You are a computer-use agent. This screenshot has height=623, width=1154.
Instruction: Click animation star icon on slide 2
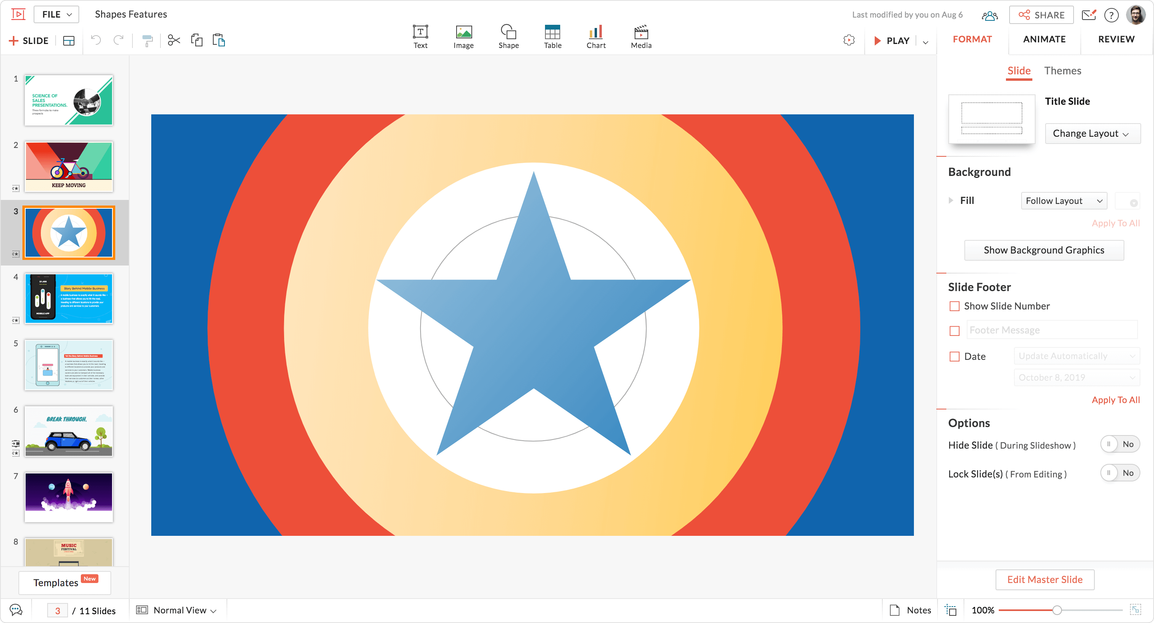click(16, 188)
